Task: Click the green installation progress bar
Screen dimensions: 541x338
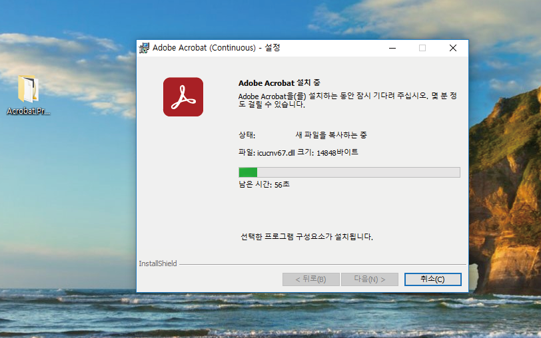Action: tap(349, 172)
